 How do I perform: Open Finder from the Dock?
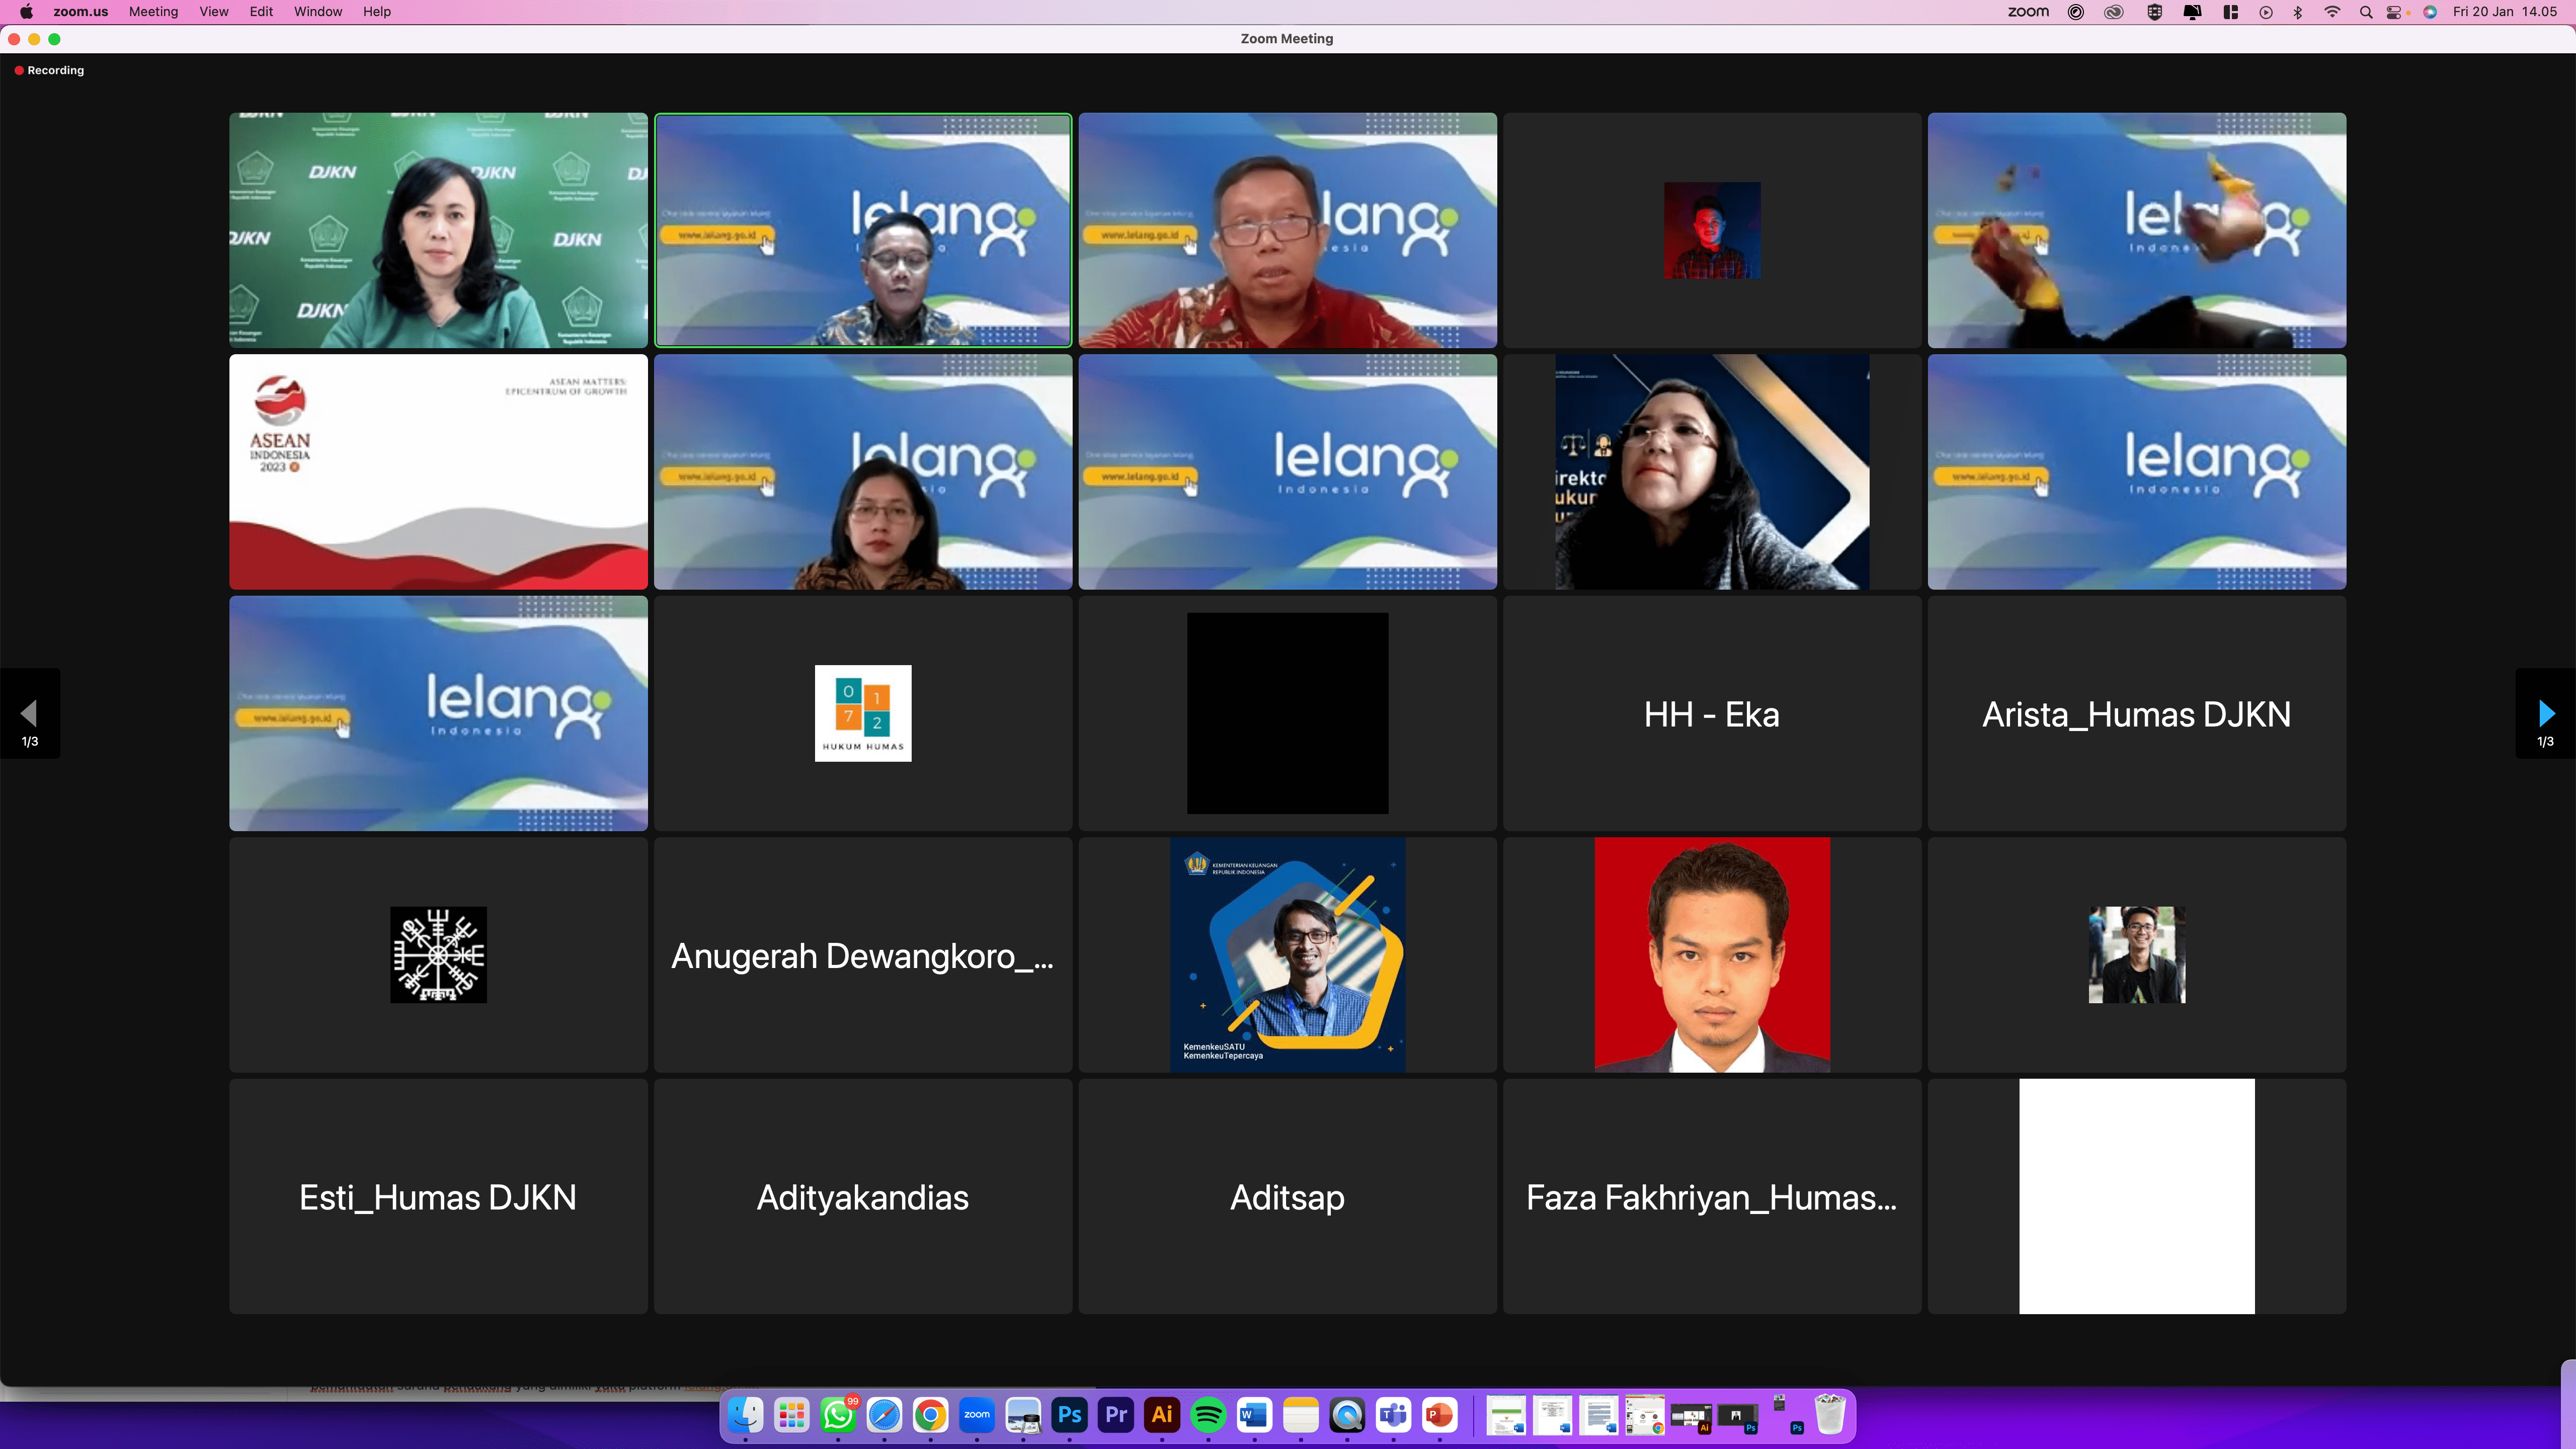pos(746,1415)
